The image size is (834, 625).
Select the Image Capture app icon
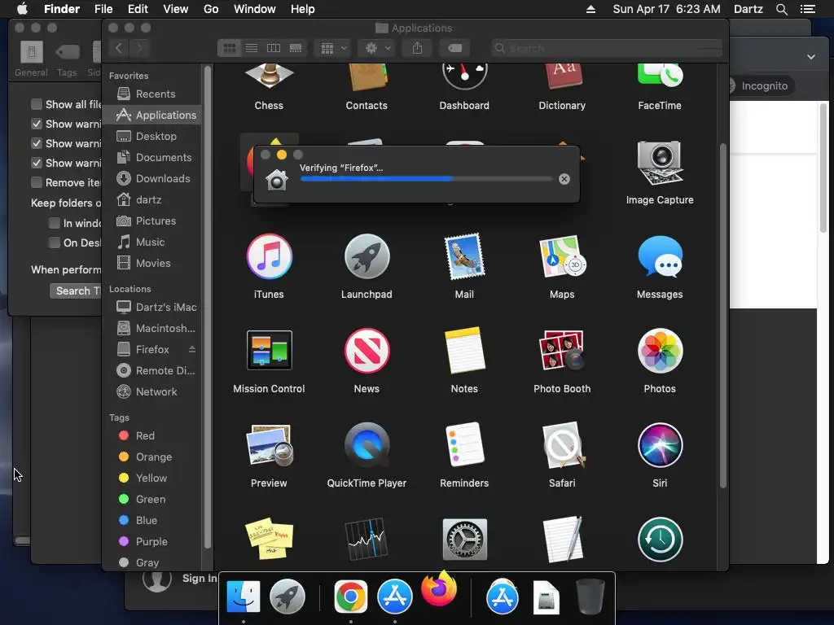(x=660, y=163)
